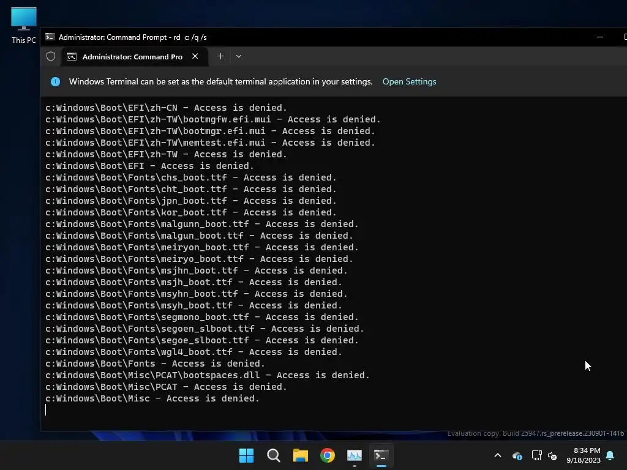627x470 pixels.
Task: Open File Explorer from taskbar
Action: (300, 455)
